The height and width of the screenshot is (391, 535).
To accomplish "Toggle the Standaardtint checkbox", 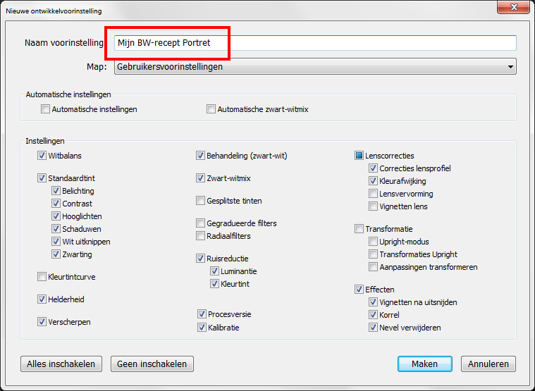I will click(42, 178).
